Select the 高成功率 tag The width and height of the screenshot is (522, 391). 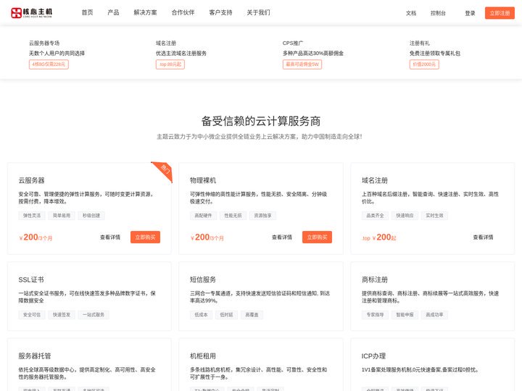click(x=434, y=314)
